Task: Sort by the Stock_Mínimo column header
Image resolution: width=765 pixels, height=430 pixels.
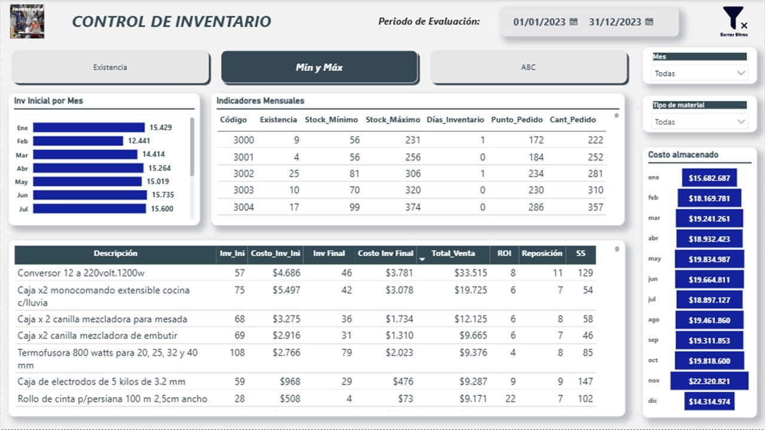Action: coord(332,119)
